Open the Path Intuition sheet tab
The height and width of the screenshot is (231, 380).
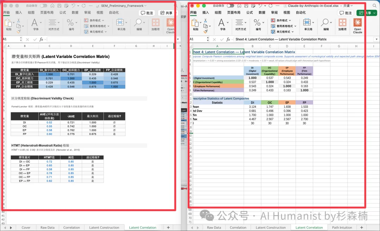coord(342,227)
